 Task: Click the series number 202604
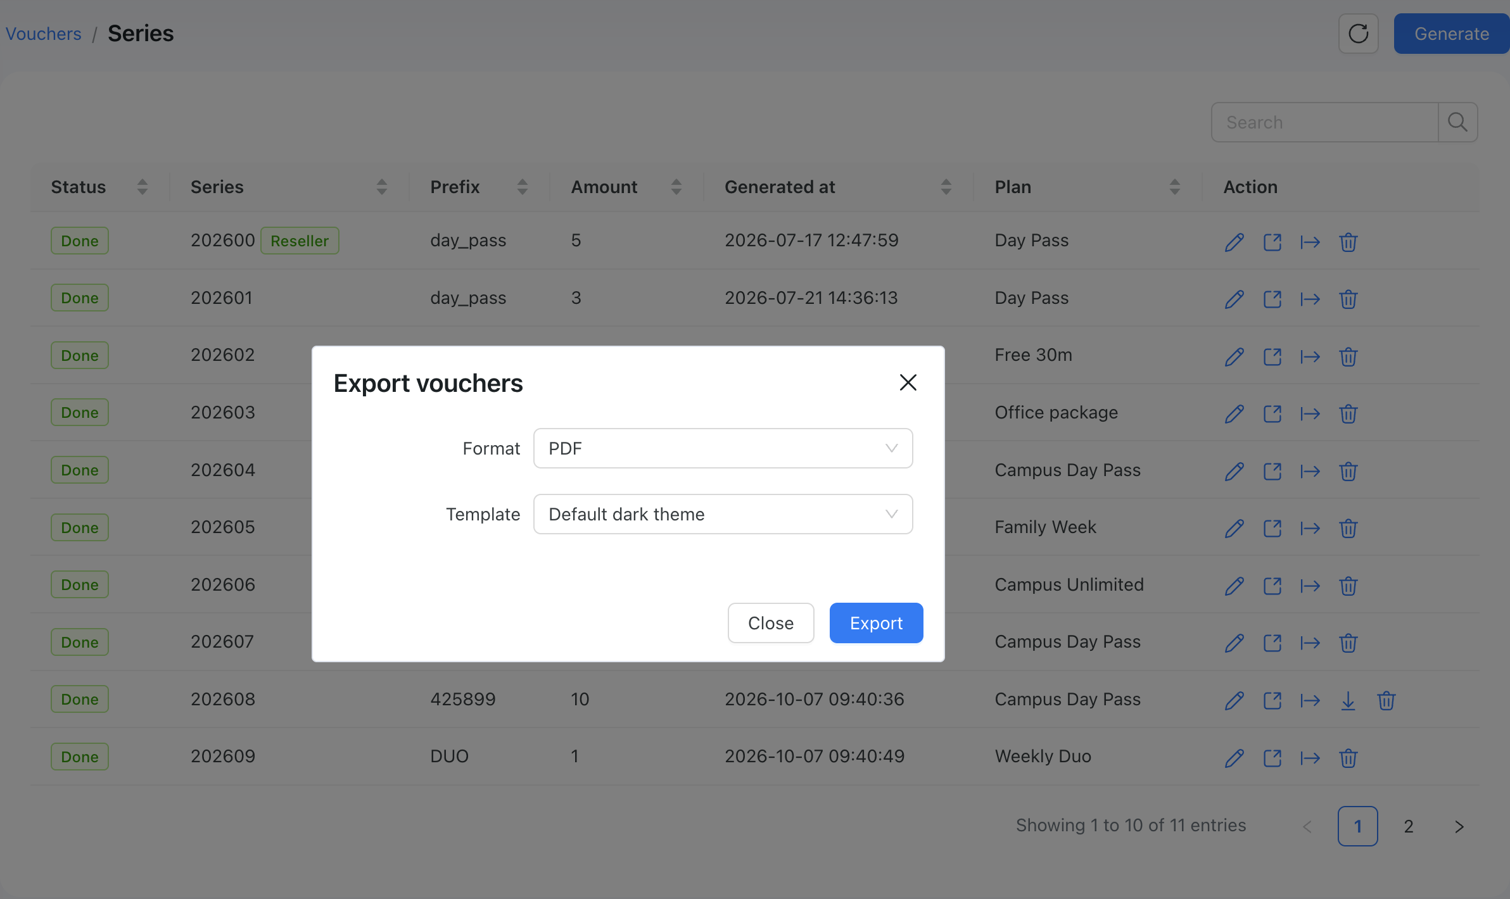pos(223,470)
